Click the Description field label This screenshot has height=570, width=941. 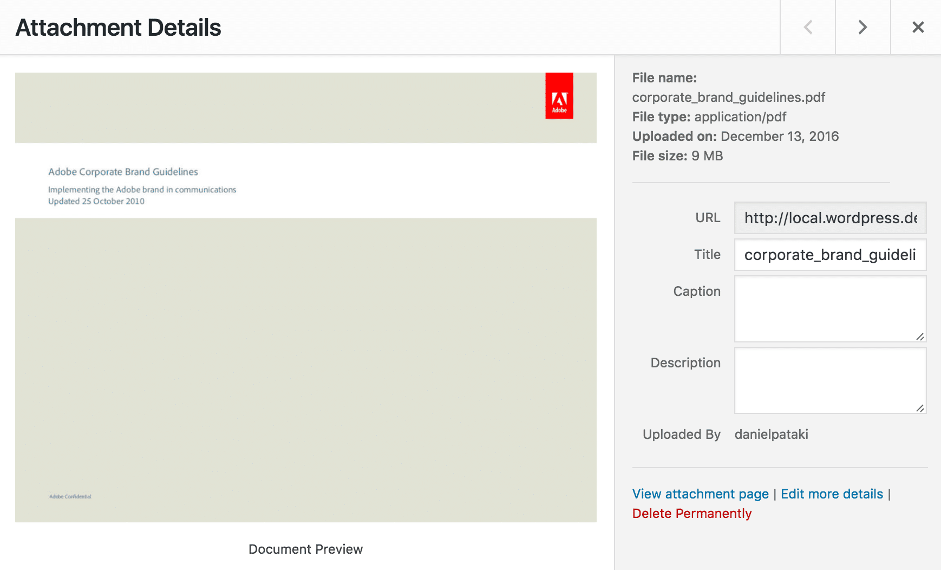[x=685, y=363]
